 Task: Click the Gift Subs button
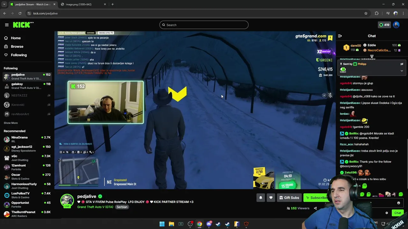(289, 198)
